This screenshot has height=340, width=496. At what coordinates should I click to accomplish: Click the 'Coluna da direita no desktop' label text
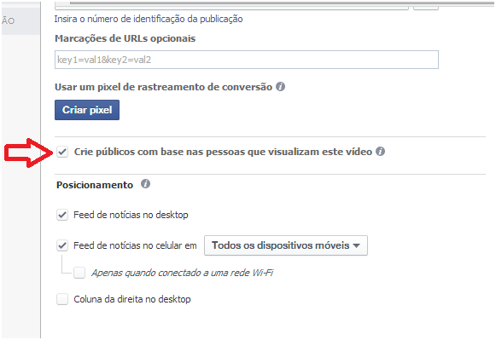coord(132,299)
